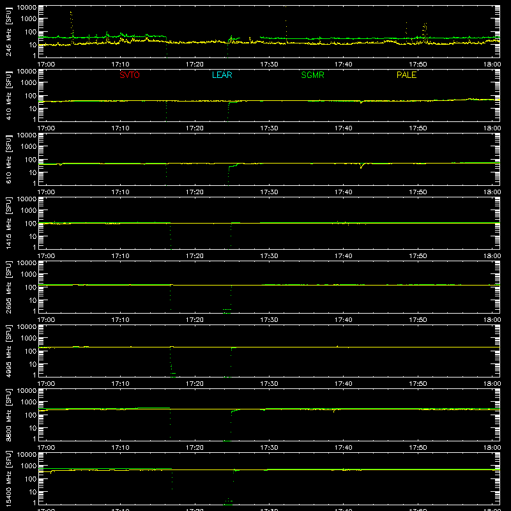Click the 18:00 label under the 245 MHz panel
Screen dimensions: 511x511
click(x=492, y=65)
